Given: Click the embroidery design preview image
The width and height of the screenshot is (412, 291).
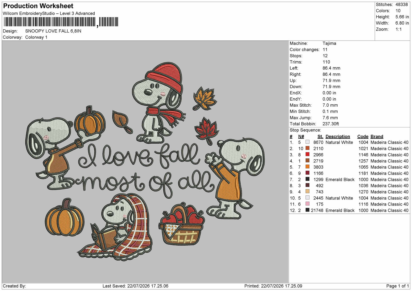Looking at the screenshot, I should tap(145, 162).
